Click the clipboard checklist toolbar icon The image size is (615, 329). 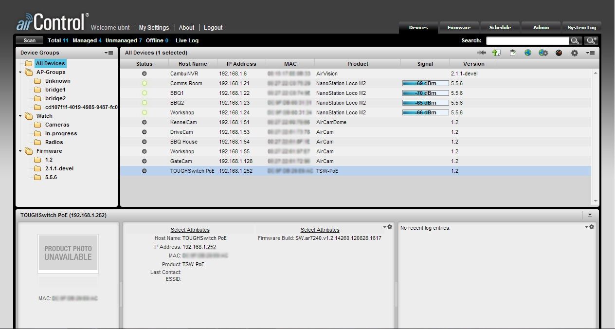click(512, 53)
